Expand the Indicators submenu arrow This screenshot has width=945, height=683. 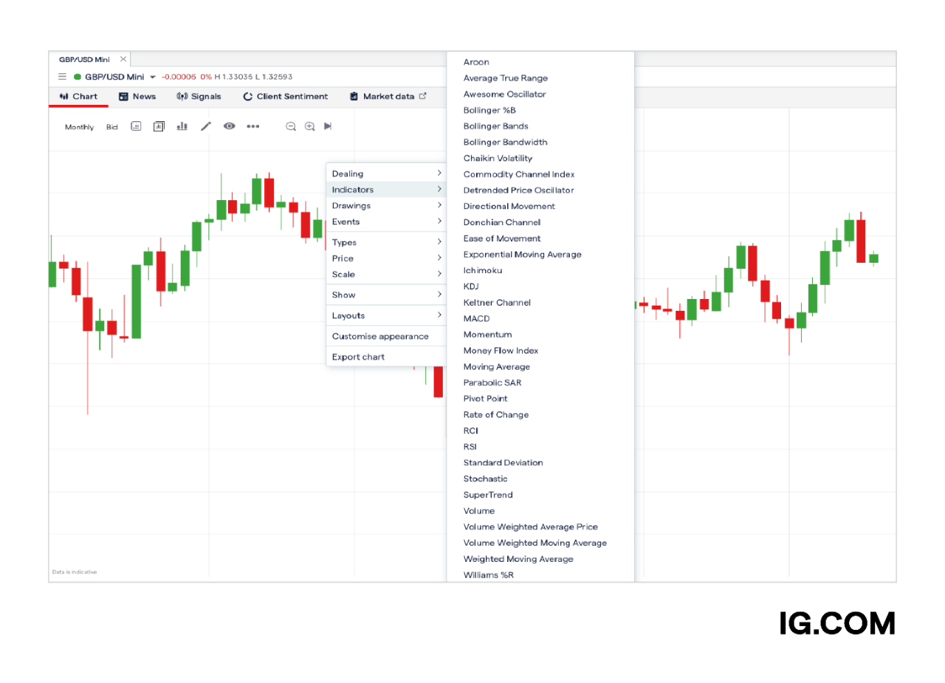[x=439, y=190]
